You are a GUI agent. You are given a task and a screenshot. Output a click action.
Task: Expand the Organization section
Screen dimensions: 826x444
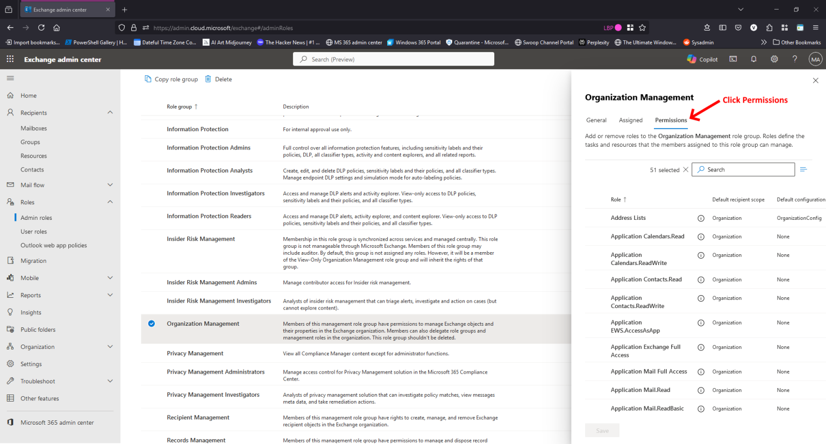tap(110, 347)
